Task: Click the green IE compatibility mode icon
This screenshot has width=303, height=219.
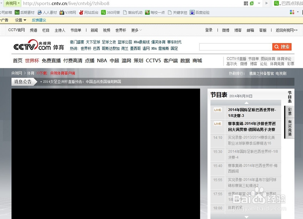Action: (252, 3)
